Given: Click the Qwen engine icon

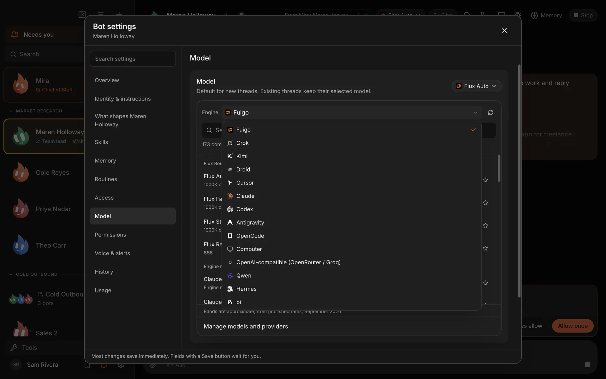Looking at the screenshot, I should (x=230, y=276).
